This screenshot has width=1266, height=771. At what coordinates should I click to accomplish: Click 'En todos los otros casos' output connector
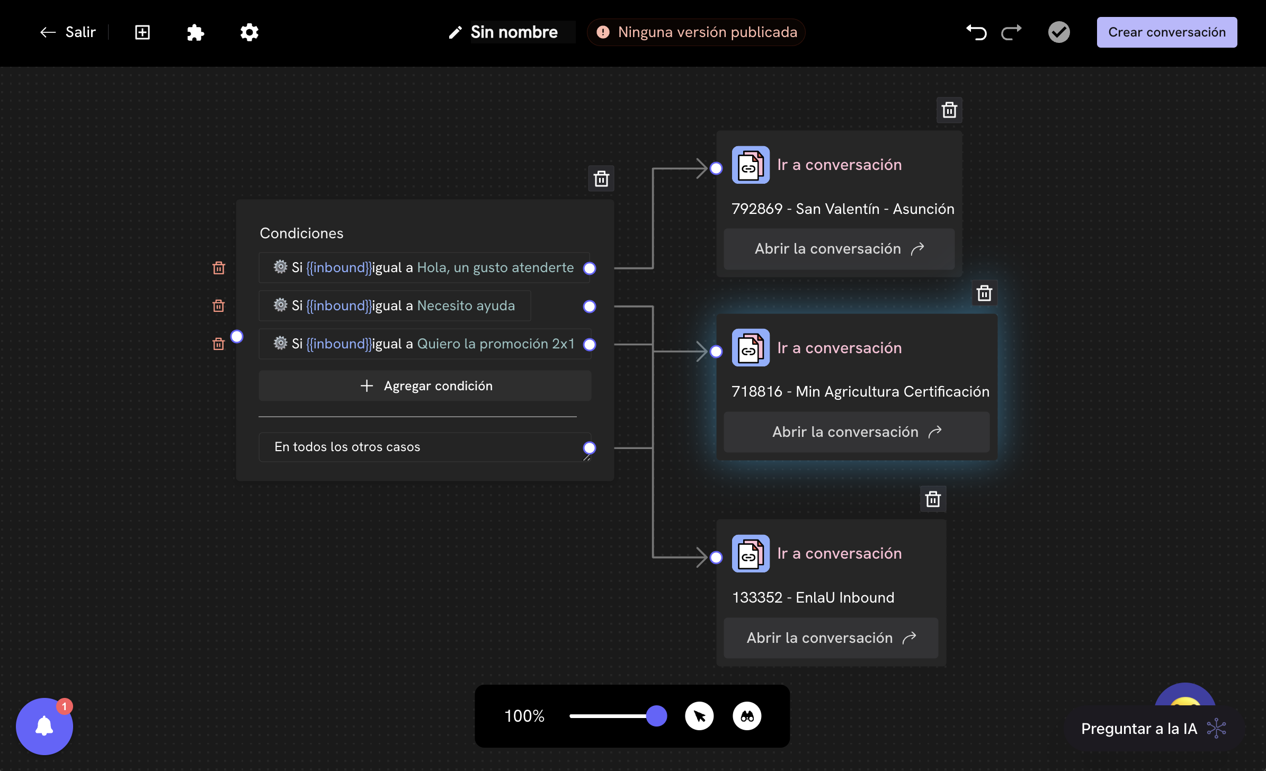click(590, 448)
